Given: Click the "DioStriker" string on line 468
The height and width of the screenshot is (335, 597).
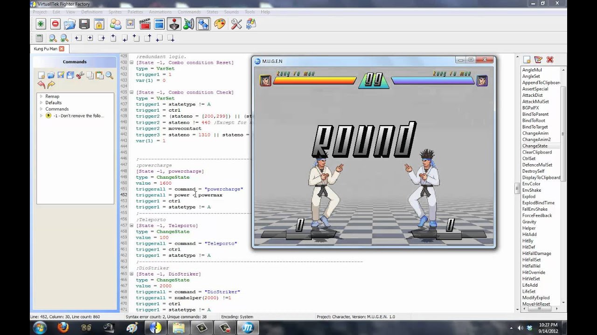Looking at the screenshot, I should pyautogui.click(x=222, y=292).
